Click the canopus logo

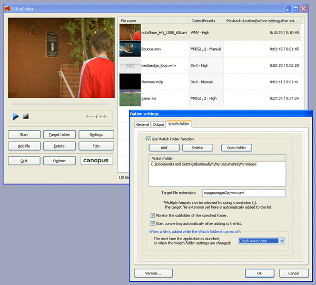click(96, 161)
